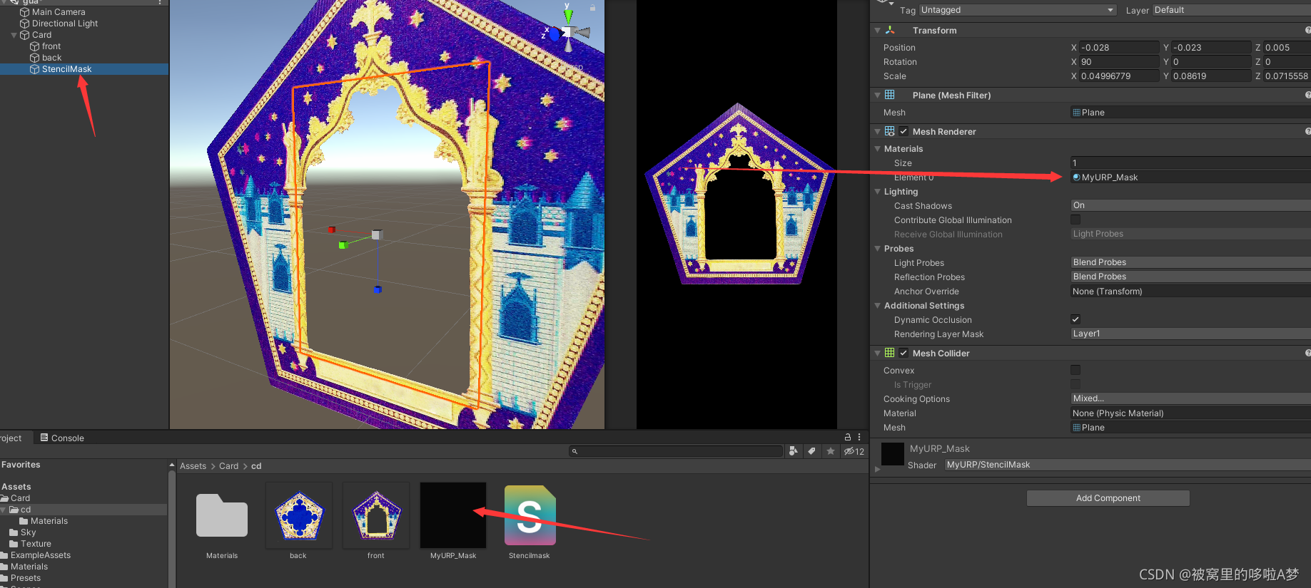Click the MyURP_Mask material preview icon in Inspector
The image size is (1311, 588).
(893, 454)
